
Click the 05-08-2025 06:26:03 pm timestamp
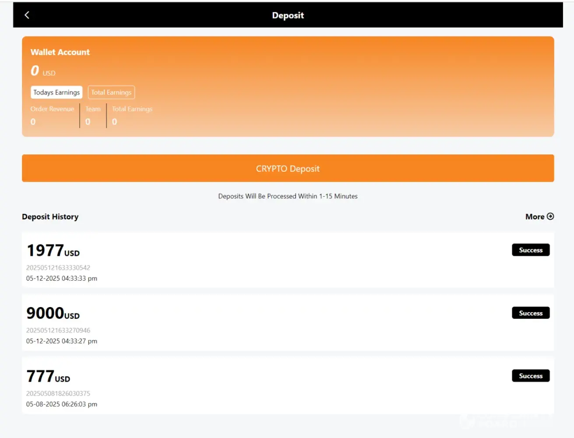click(62, 404)
